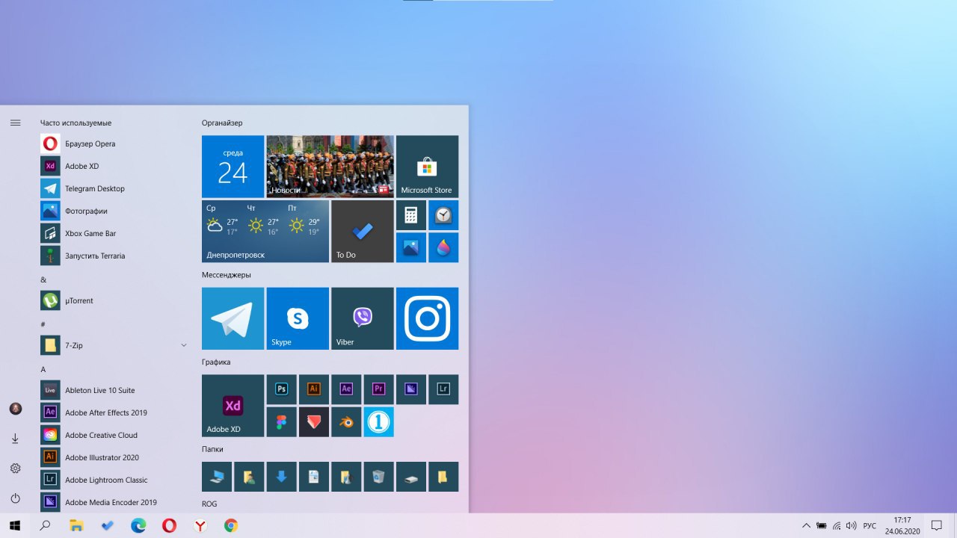Open Ableton Live 10 Suite
Viewport: 957px width, 538px height.
pyautogui.click(x=114, y=390)
